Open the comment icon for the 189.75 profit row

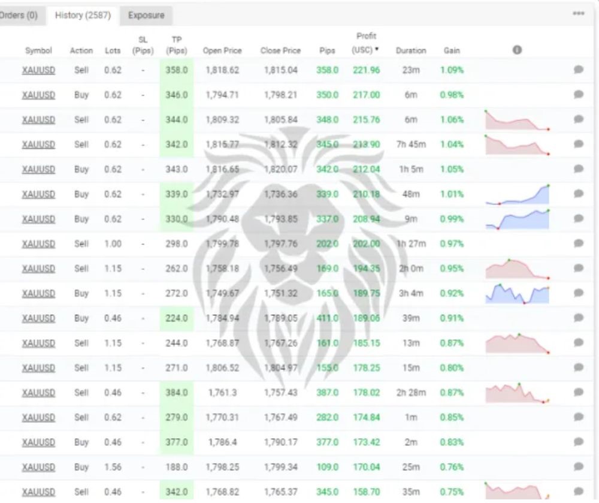(x=579, y=293)
